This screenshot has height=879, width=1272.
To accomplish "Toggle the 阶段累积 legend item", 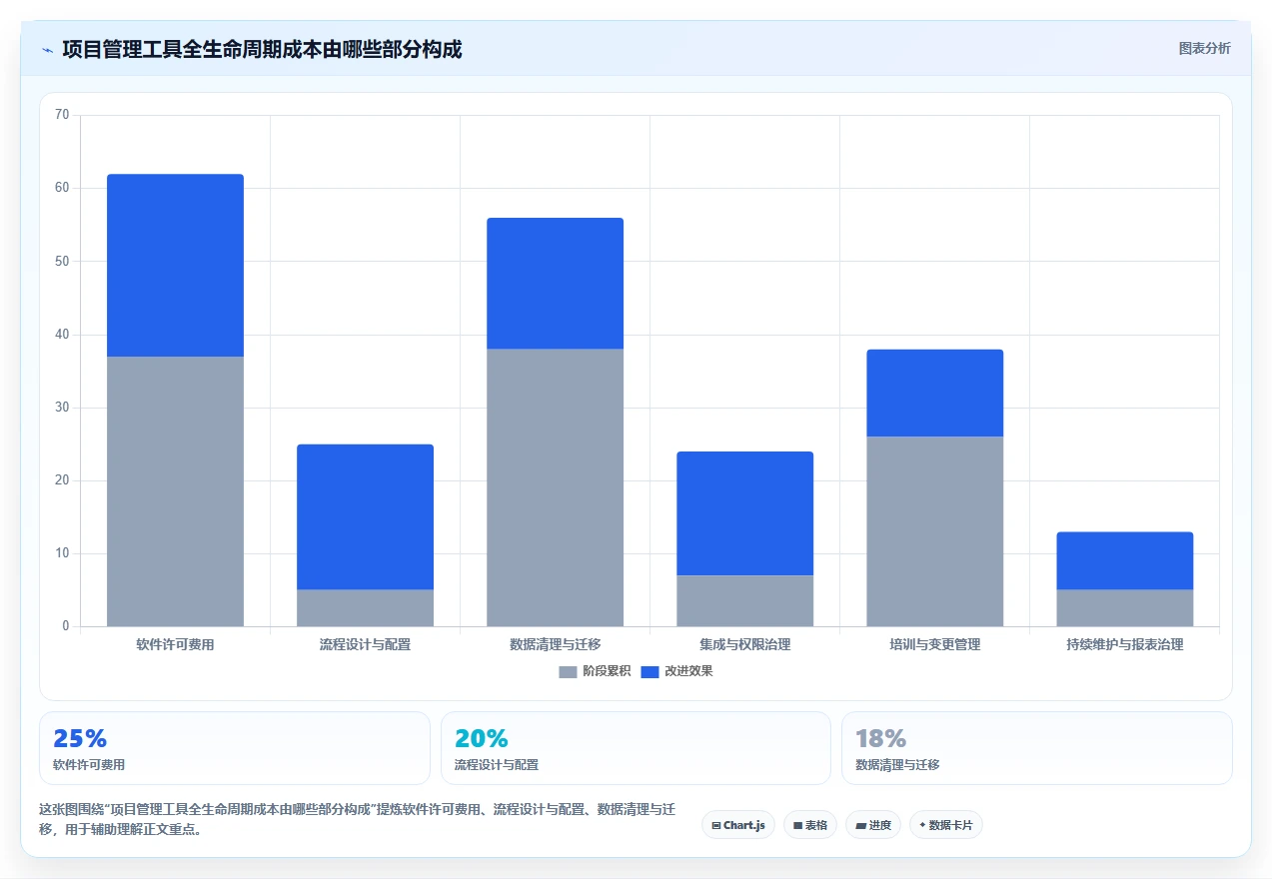I will (x=595, y=671).
